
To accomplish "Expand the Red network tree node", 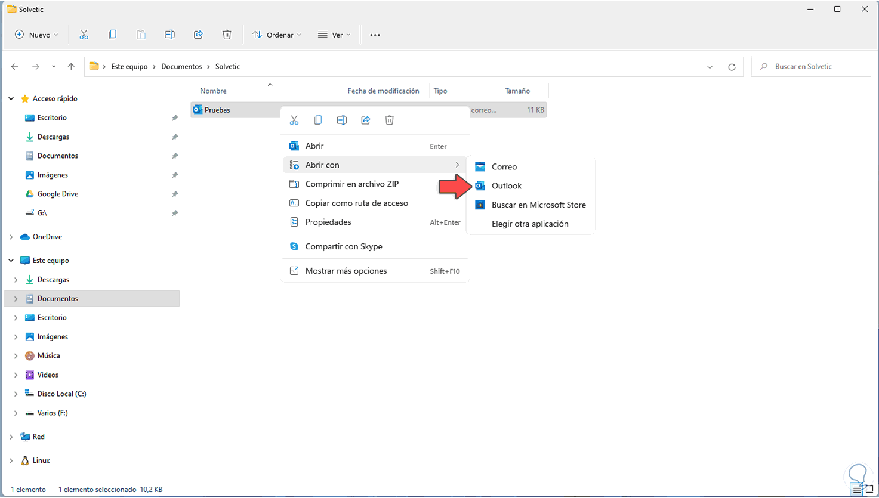I will click(11, 437).
